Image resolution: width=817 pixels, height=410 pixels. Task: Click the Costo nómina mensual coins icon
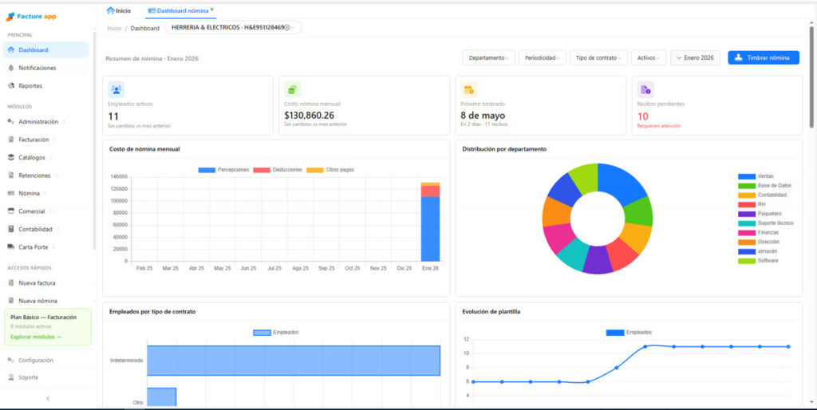[x=292, y=89]
